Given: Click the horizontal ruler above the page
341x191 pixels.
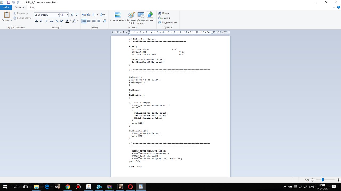Looking at the screenshot, I should click(170, 32).
